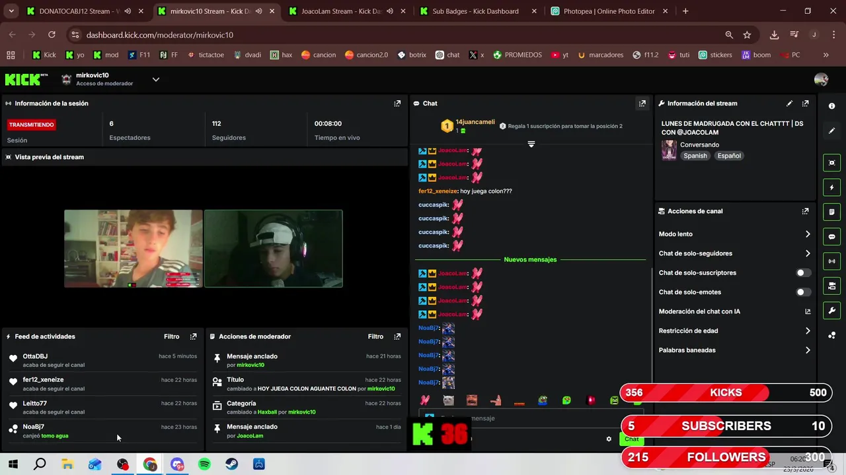Pop out the Acciones de canal panel
The image size is (846, 475).
805,211
